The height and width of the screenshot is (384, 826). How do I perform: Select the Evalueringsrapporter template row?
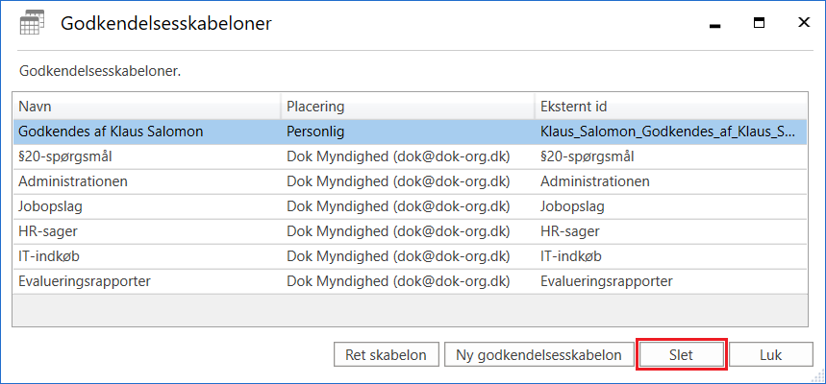[84, 281]
